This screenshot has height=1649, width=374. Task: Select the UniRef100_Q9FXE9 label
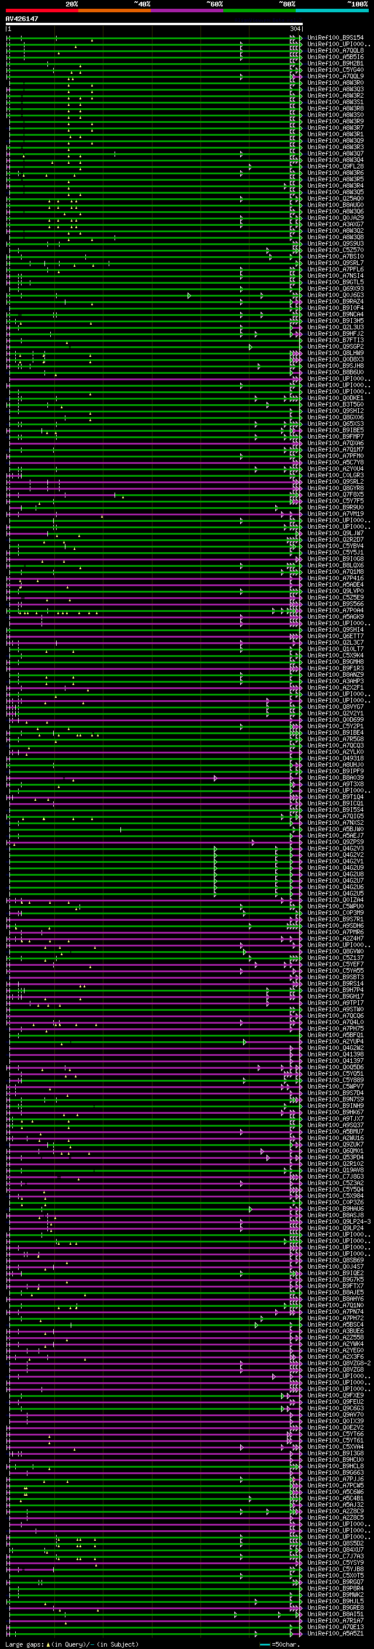click(x=335, y=1396)
